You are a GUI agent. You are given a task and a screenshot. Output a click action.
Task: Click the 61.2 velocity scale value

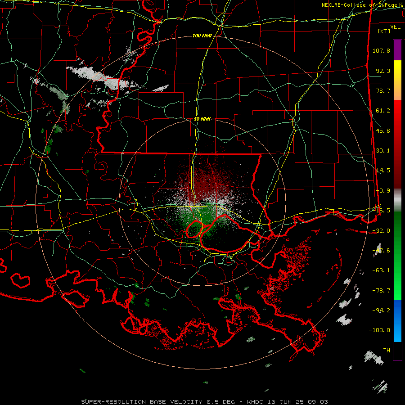(x=383, y=111)
